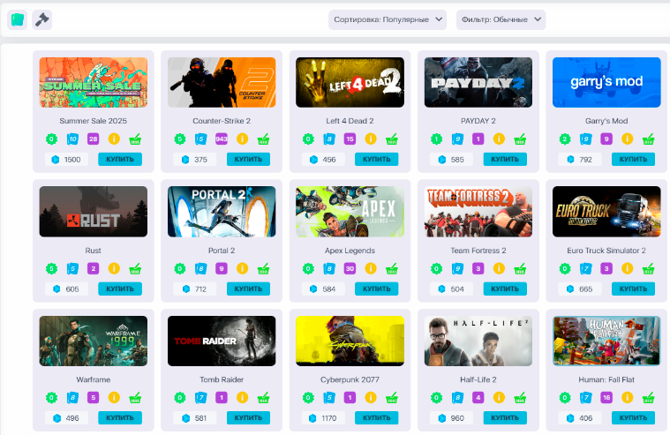
Task: Buy Left 4 Dead 2 with Купить
Action: pos(376,159)
